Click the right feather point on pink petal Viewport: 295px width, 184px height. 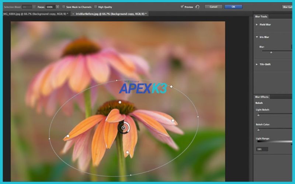click(x=173, y=121)
